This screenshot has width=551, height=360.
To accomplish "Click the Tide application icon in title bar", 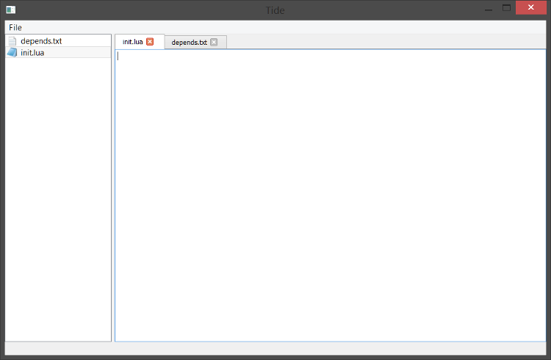I will click(x=10, y=10).
